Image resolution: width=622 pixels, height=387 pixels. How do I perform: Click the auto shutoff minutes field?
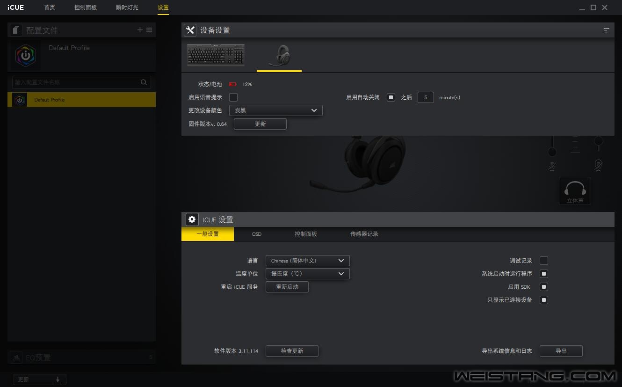(x=426, y=97)
